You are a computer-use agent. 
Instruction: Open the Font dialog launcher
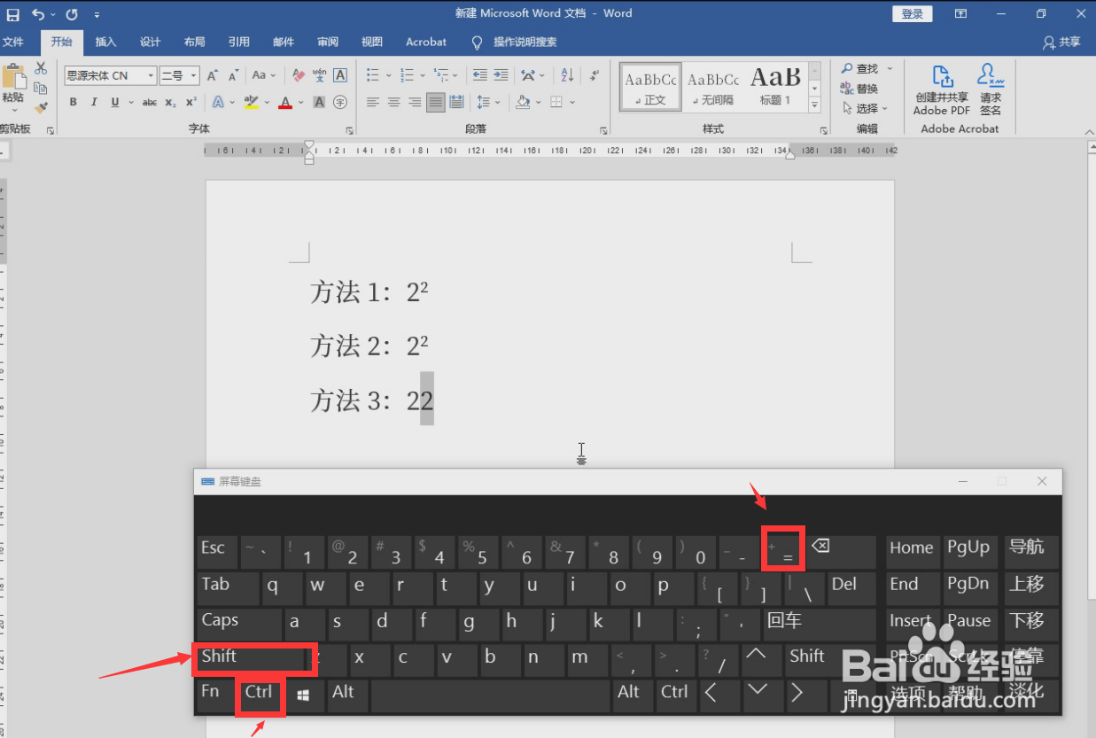[350, 130]
